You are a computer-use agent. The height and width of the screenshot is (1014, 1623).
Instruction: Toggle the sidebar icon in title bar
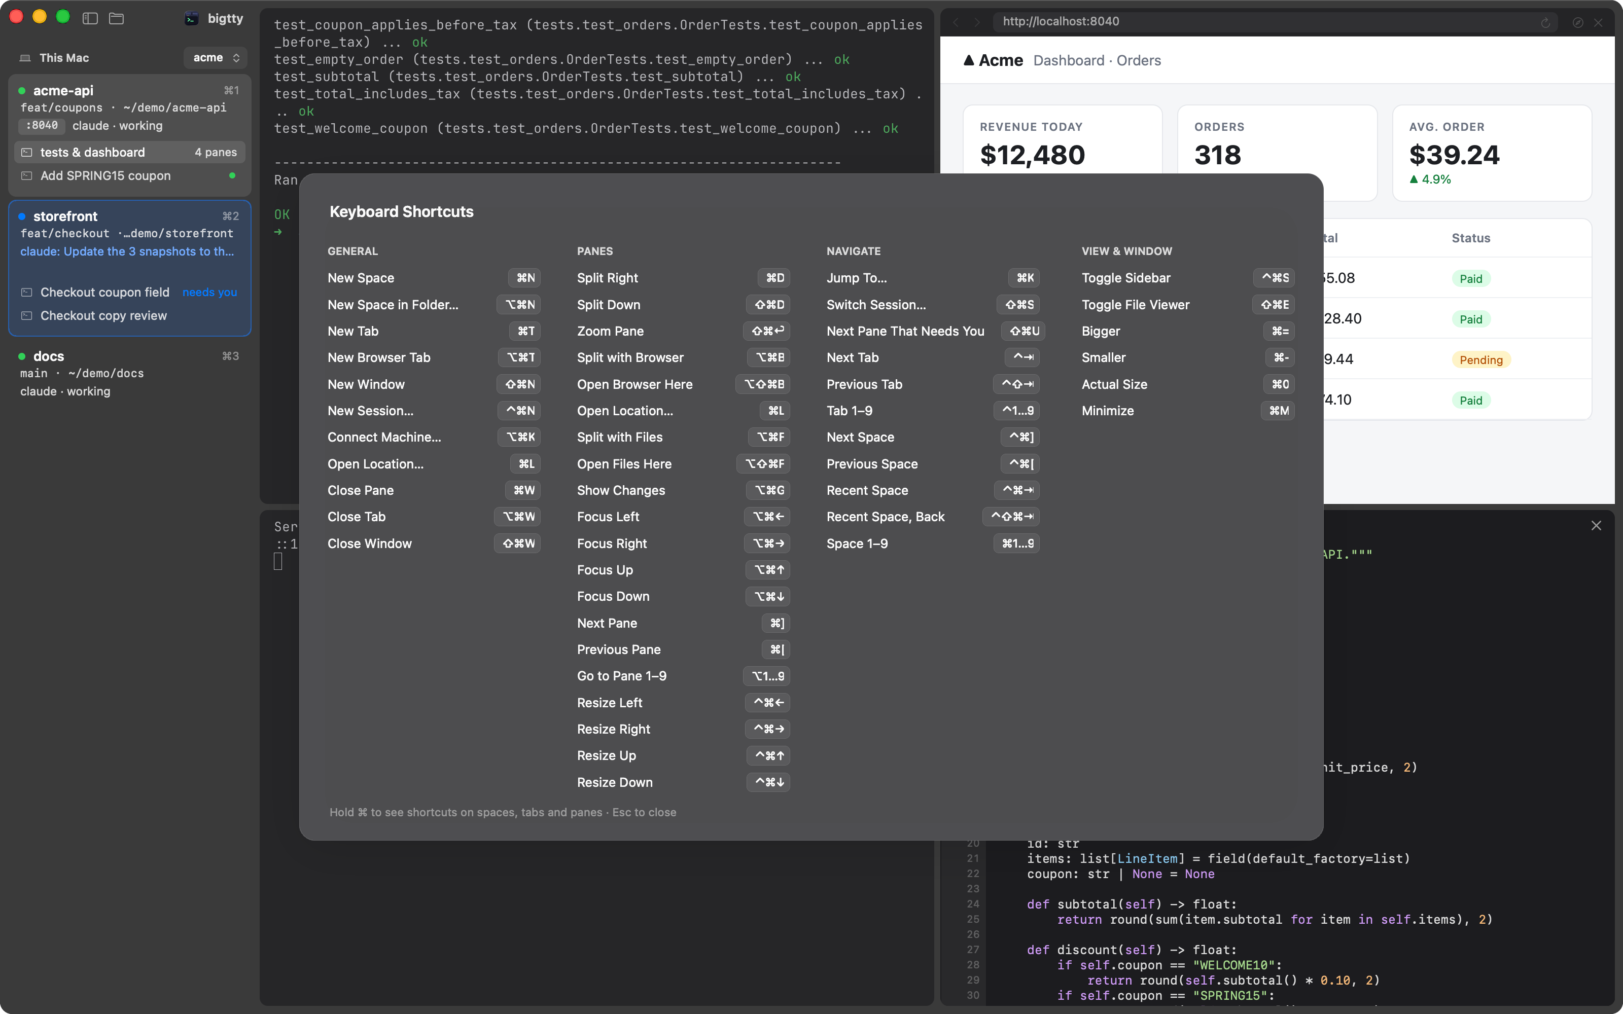[x=90, y=18]
